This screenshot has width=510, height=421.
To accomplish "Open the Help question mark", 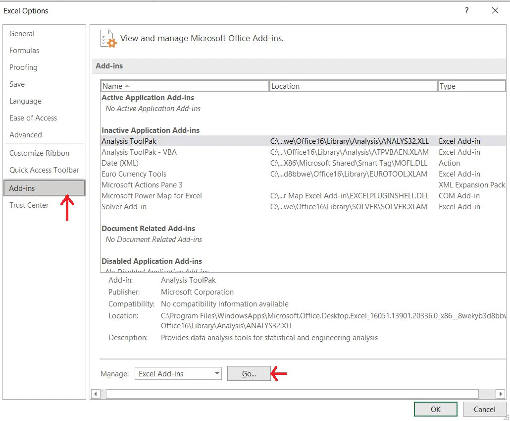I will click(x=467, y=10).
